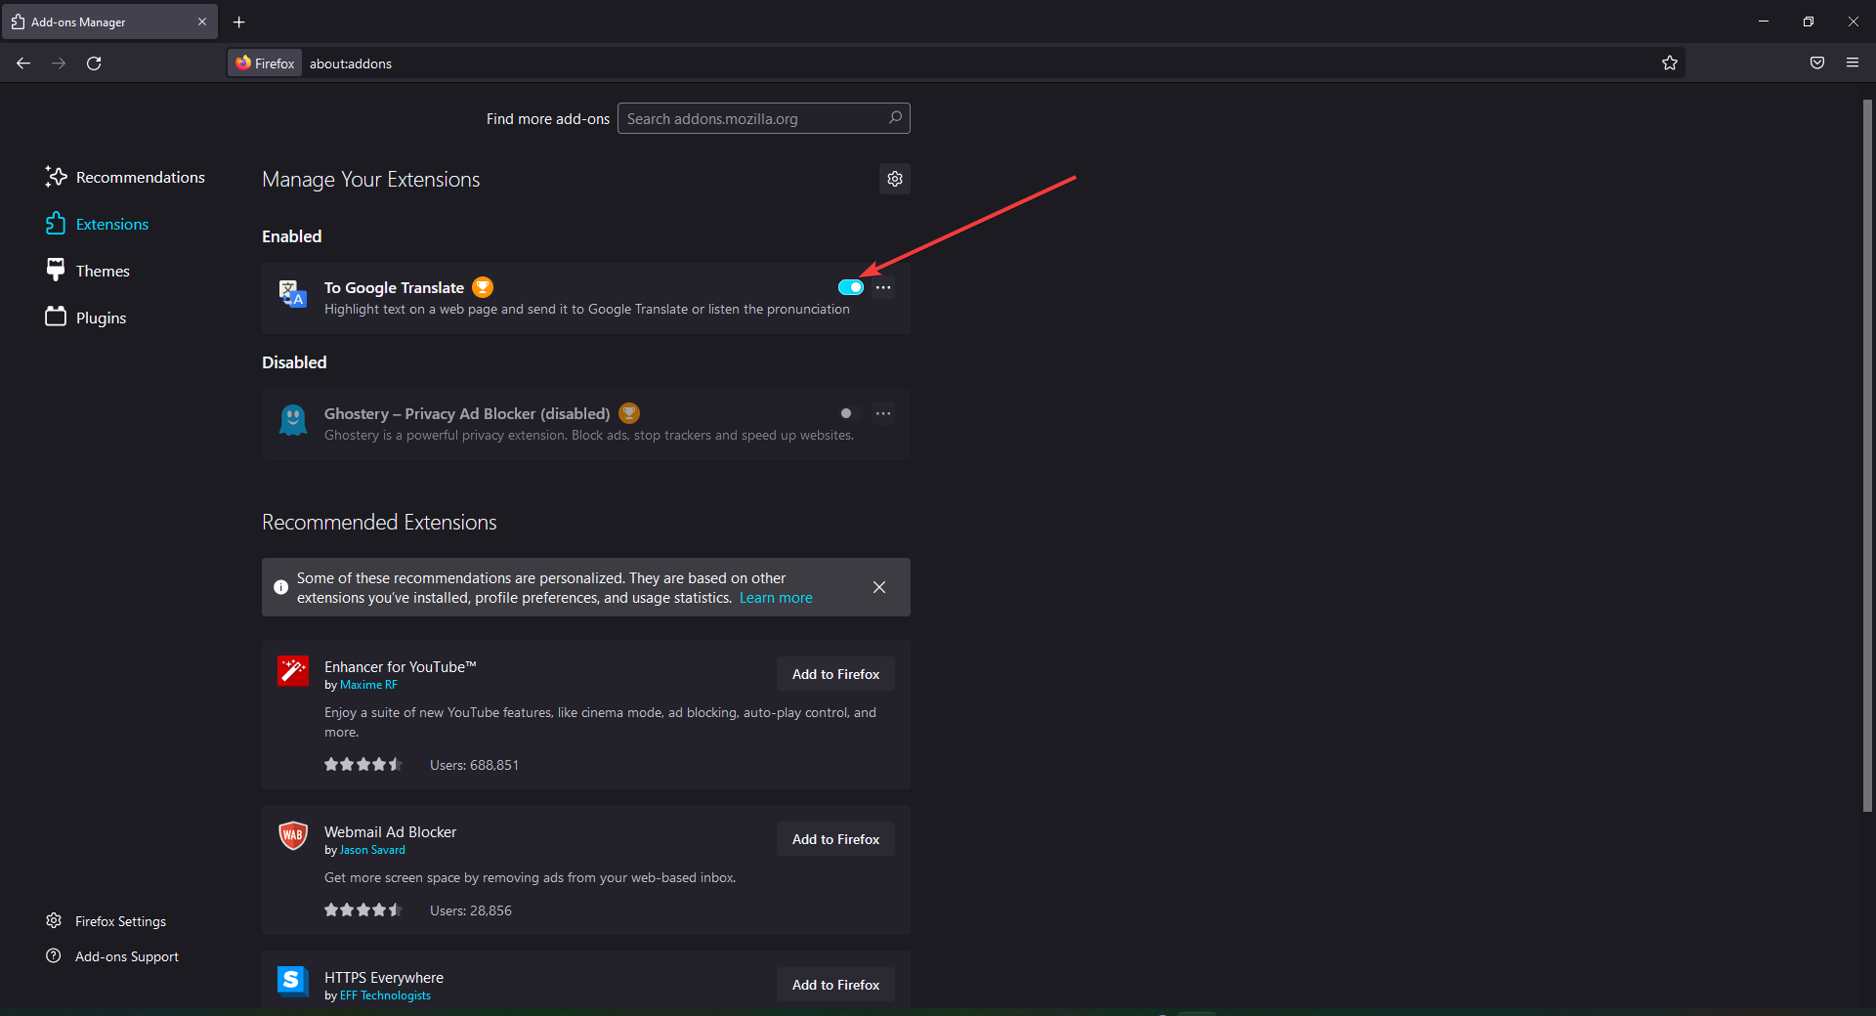Image resolution: width=1876 pixels, height=1016 pixels.
Task: Close the Add-ons Manager tab
Action: (202, 21)
